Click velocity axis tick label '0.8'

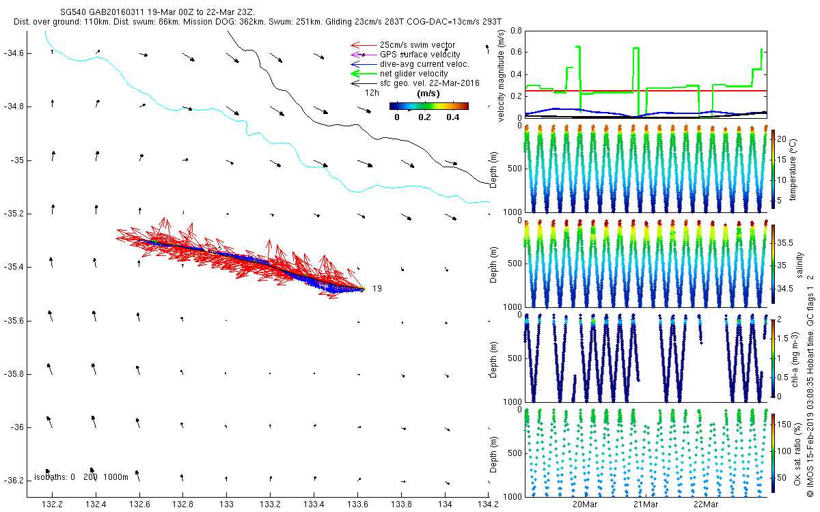coord(515,31)
